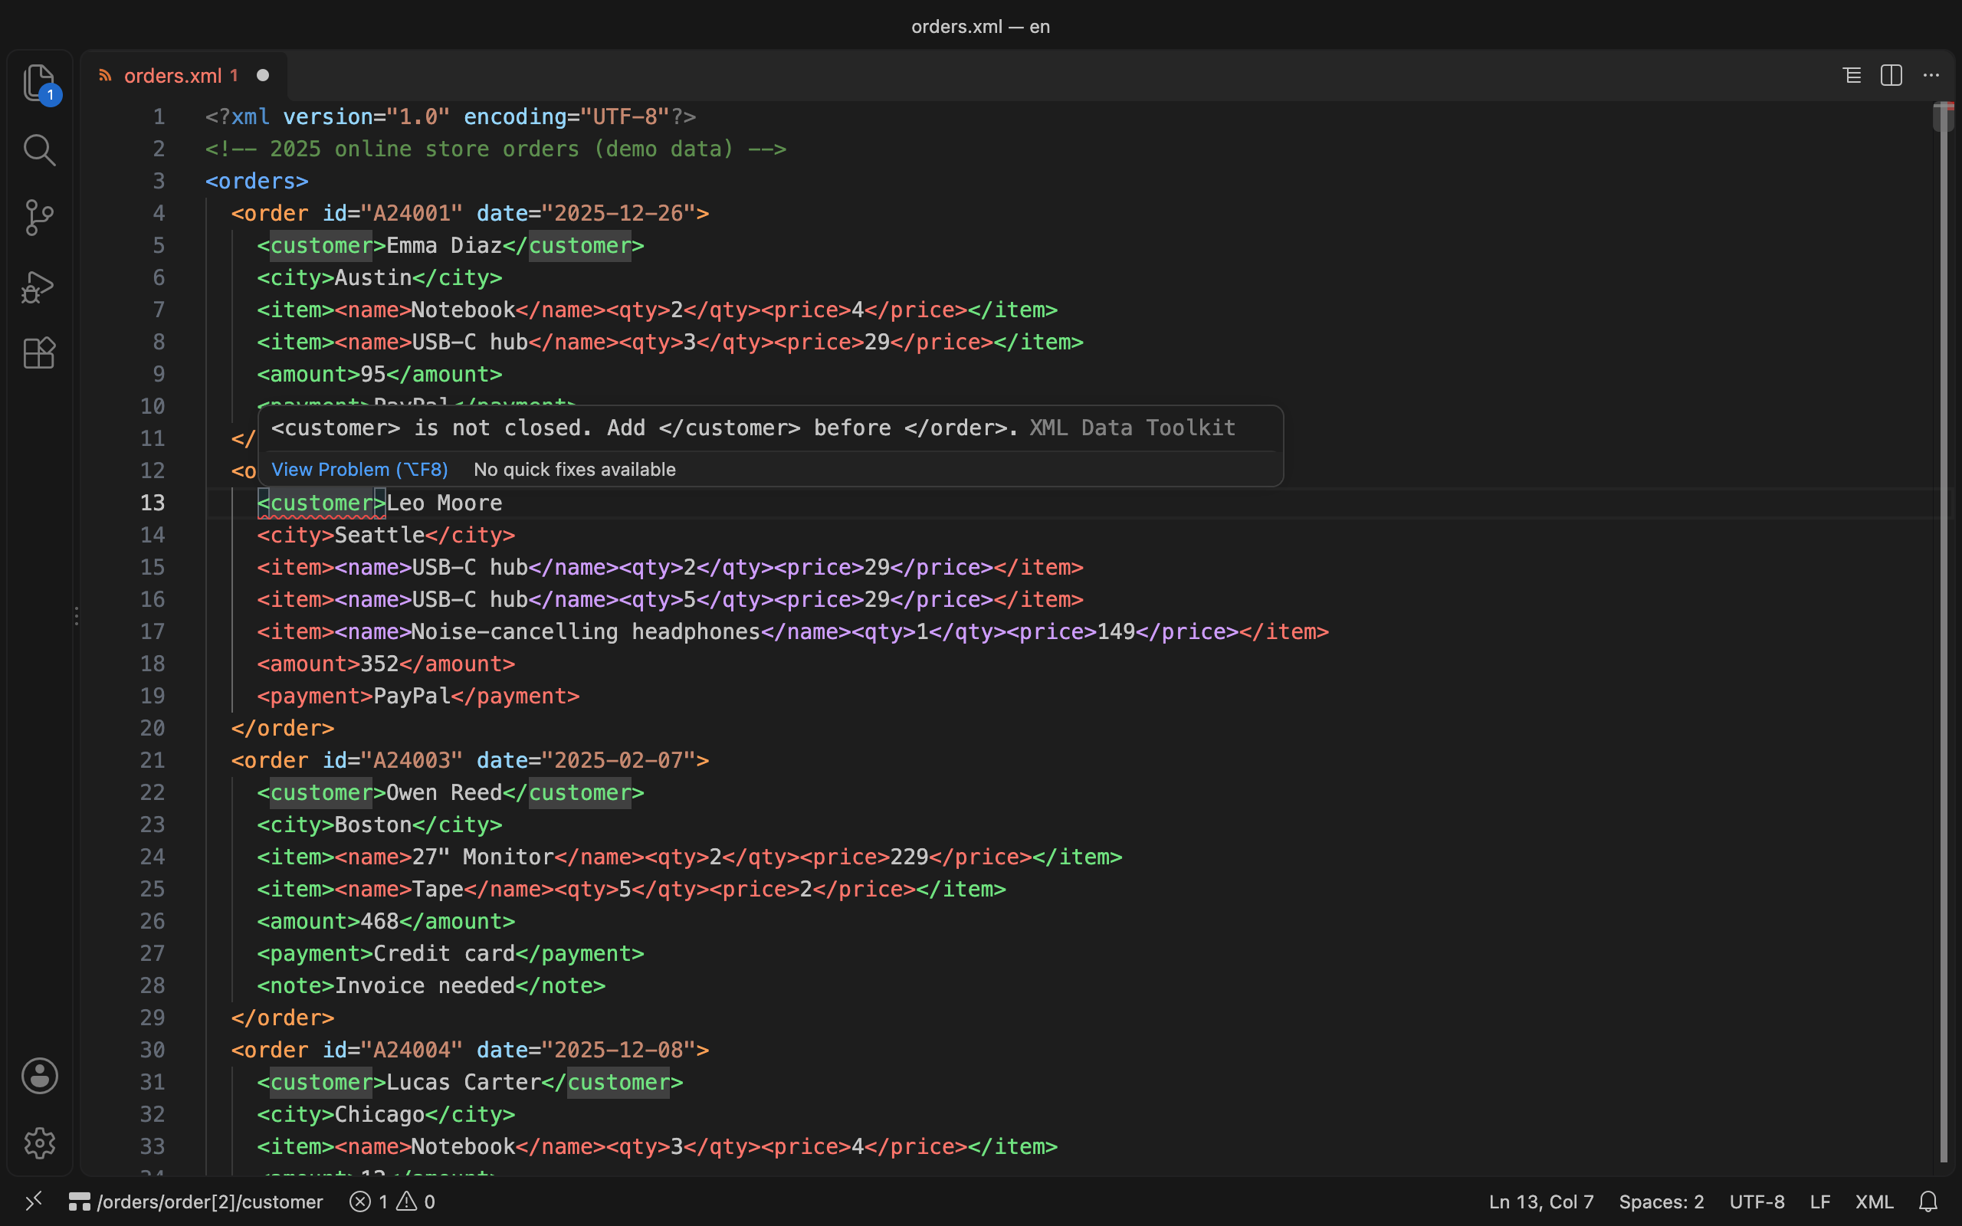Image resolution: width=1962 pixels, height=1226 pixels.
Task: Click the outline list icon in the editor toolbar
Action: click(x=1852, y=75)
